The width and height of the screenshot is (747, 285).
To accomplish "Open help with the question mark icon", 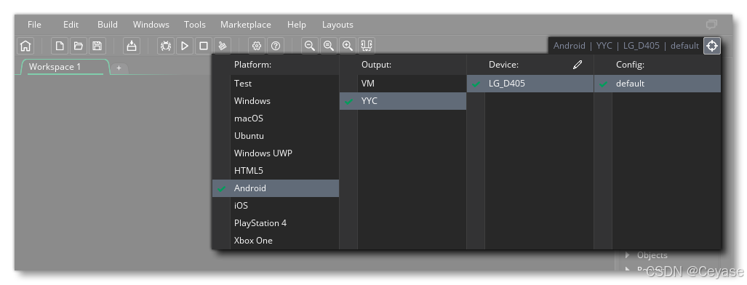I will tap(276, 46).
